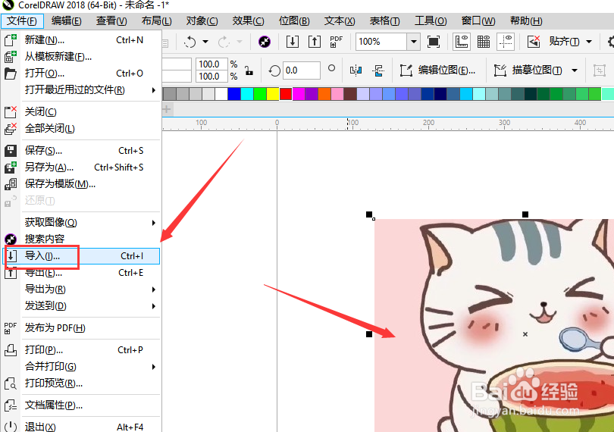
Task: Click the full-screen preview icon
Action: 434,42
